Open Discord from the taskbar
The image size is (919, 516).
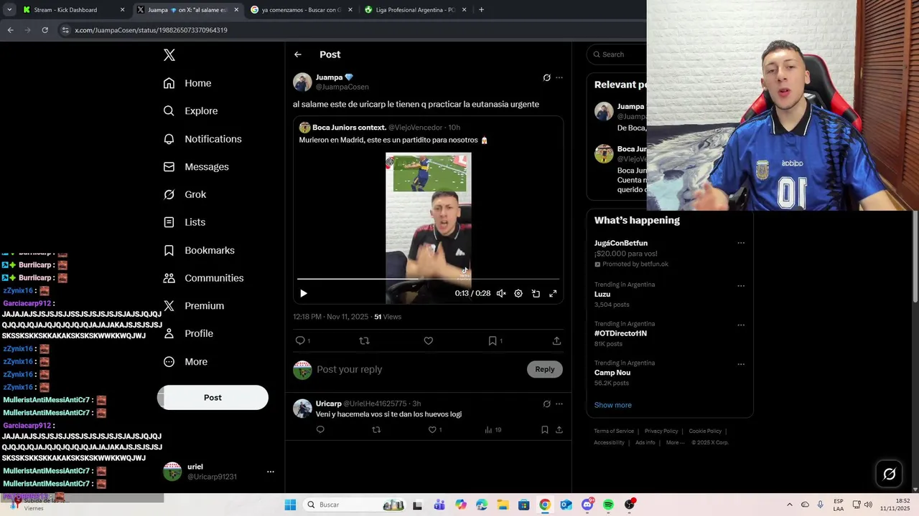[587, 505]
